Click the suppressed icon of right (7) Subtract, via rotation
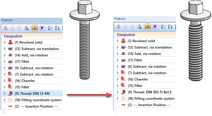 [x=123, y=73]
